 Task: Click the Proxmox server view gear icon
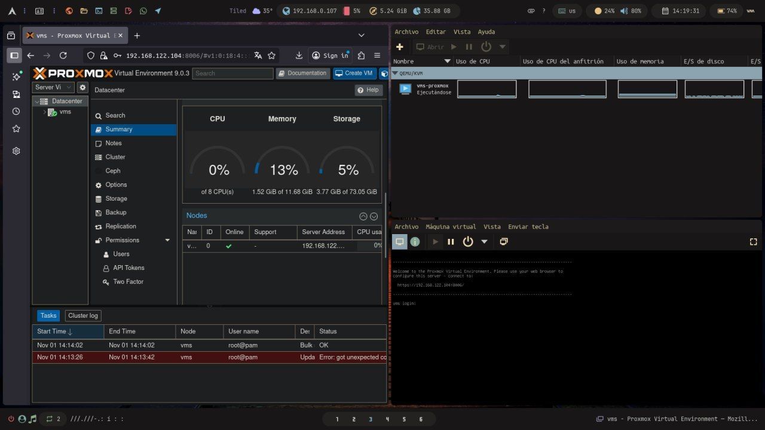pos(82,87)
